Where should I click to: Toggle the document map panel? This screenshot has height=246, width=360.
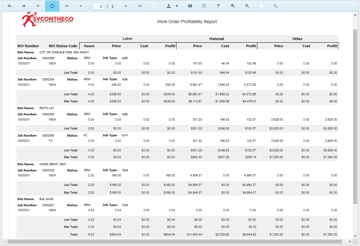204,6
